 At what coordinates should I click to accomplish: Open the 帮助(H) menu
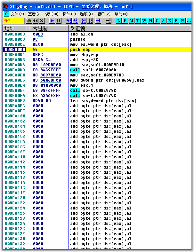[121, 14]
